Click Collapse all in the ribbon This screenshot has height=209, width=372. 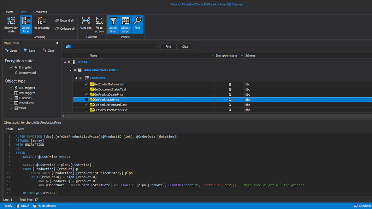[x=65, y=28]
